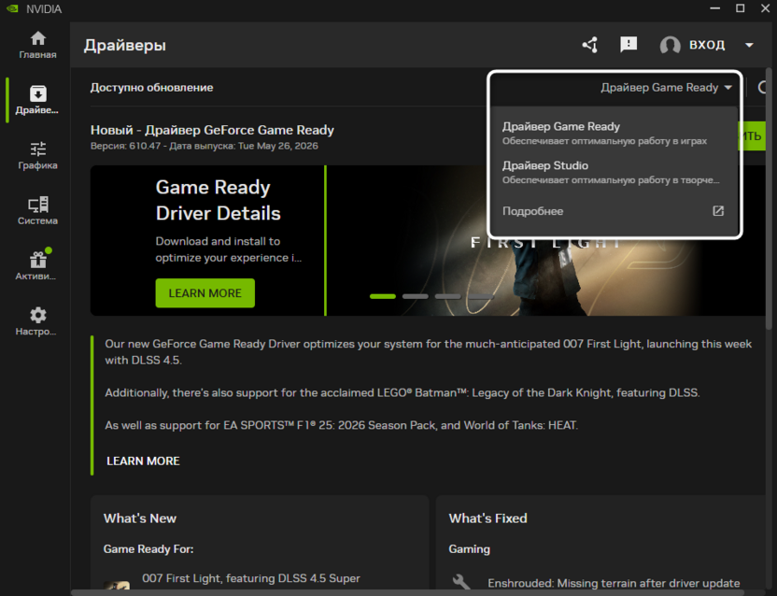
Task: Select the first carousel indicator
Action: click(383, 296)
